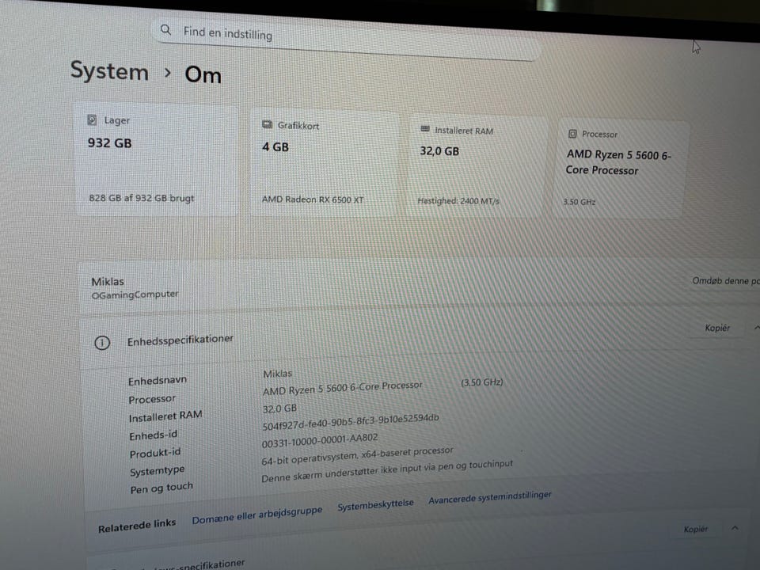Click the Installeret RAM icon

click(x=425, y=129)
